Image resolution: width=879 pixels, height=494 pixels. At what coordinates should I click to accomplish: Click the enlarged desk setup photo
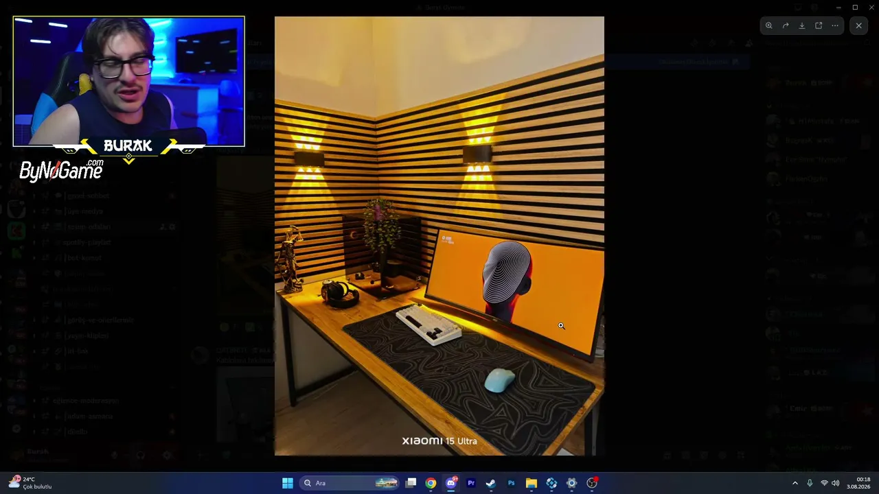point(439,236)
